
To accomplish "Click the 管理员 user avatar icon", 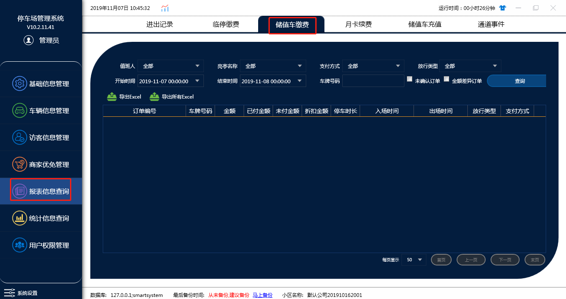I will (29, 40).
